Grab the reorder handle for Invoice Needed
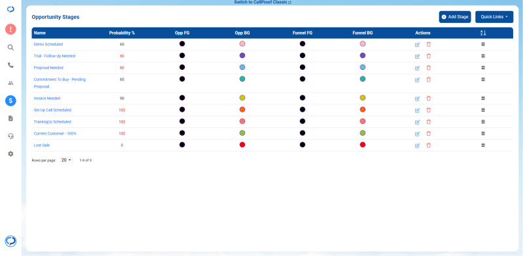This screenshot has height=256, width=523. [x=483, y=99]
